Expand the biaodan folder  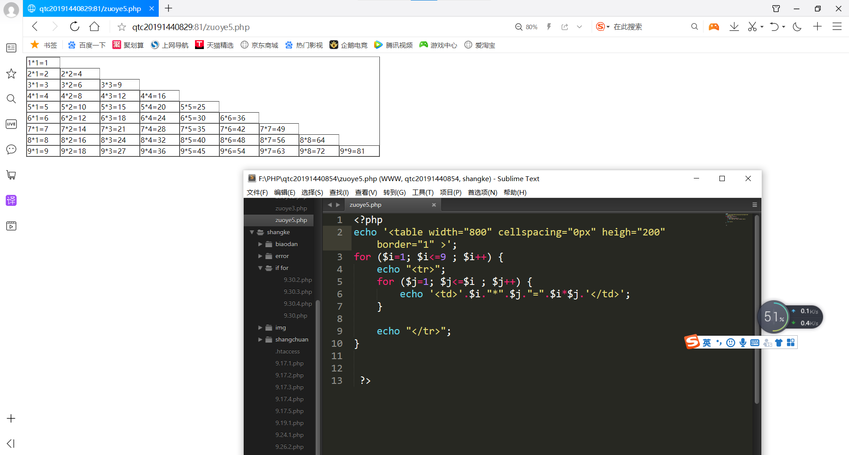[x=260, y=244]
